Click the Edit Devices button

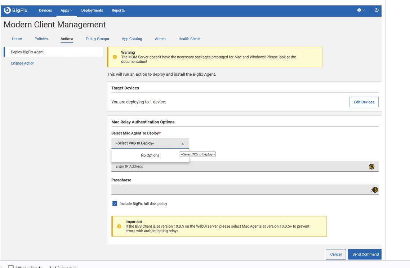click(x=364, y=102)
